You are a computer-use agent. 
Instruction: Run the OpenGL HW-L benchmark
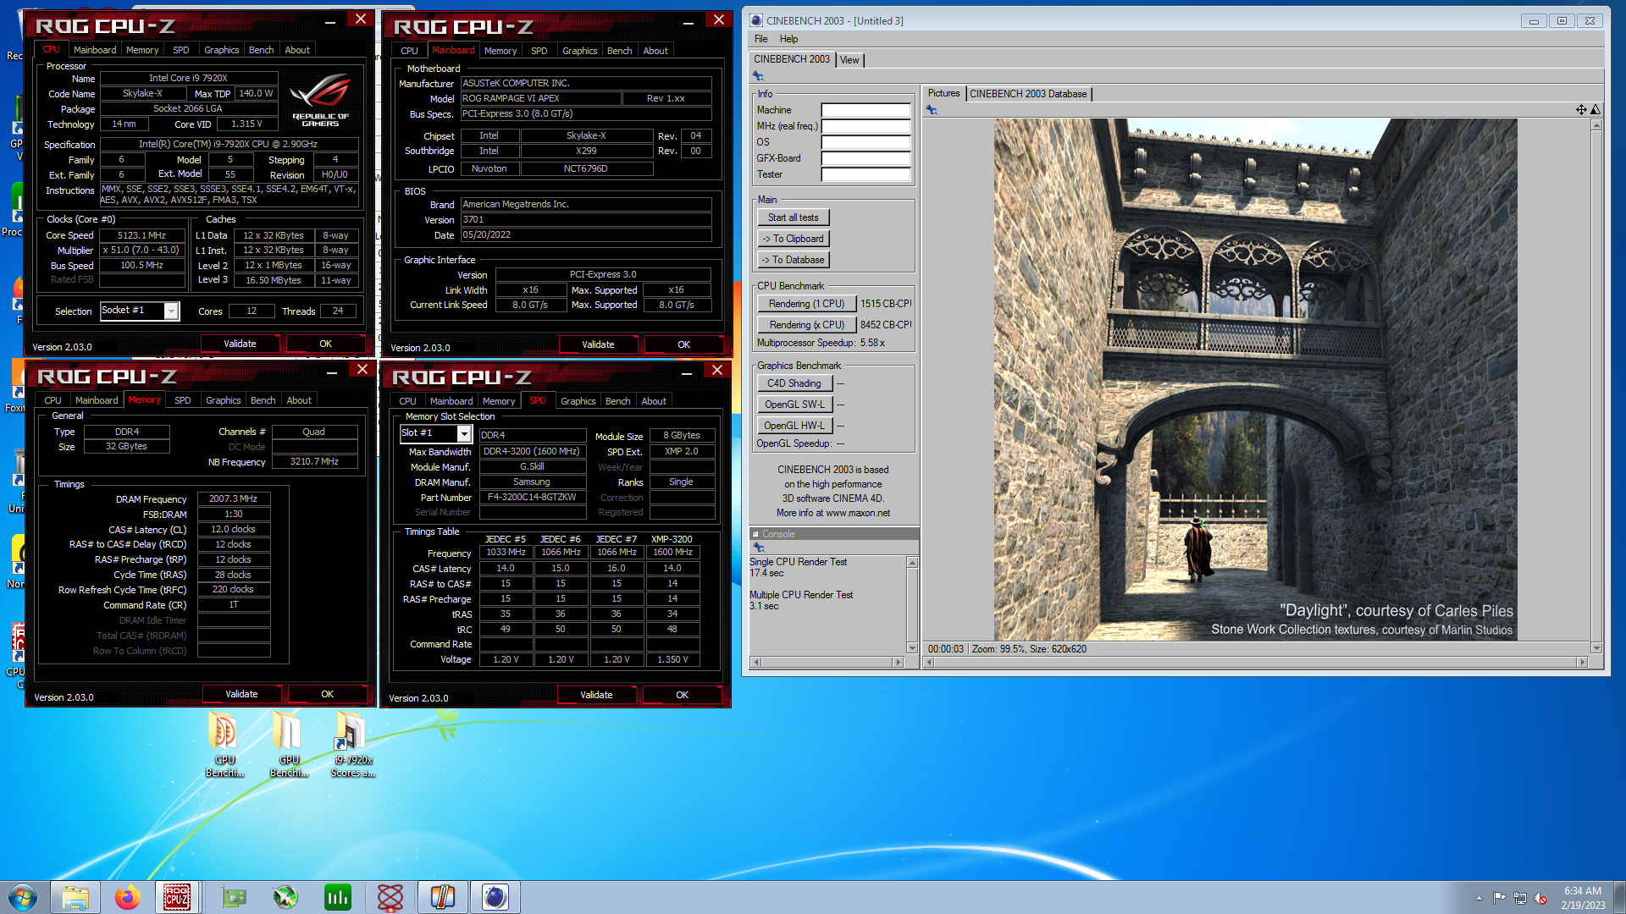tap(794, 426)
